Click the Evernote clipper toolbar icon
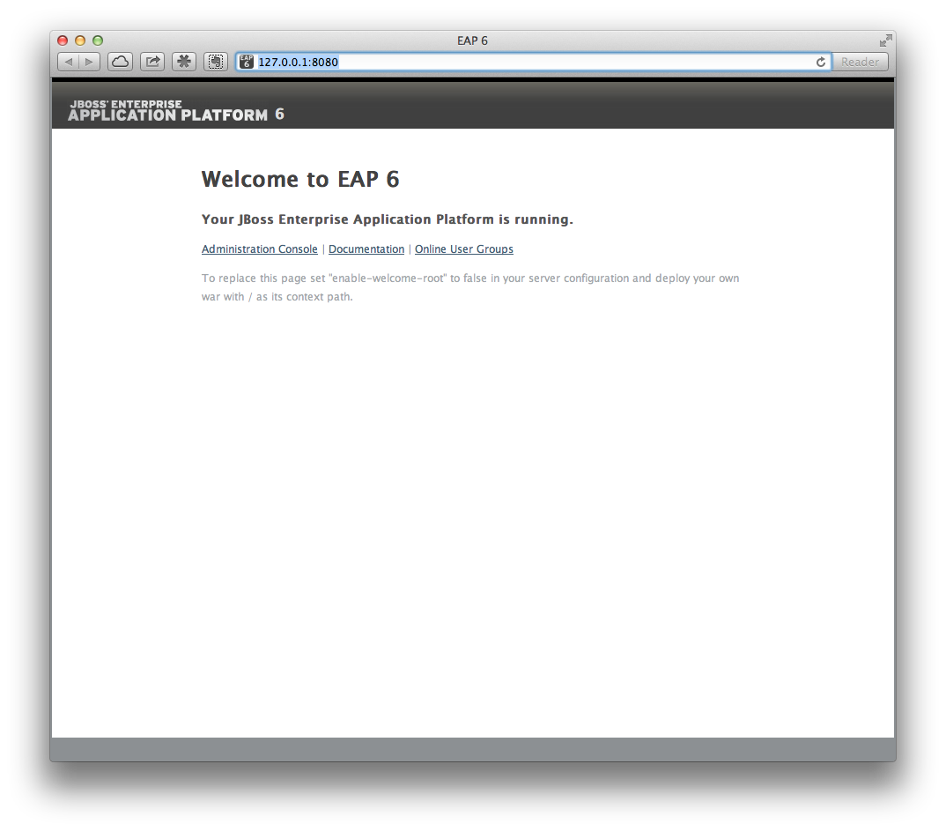The width and height of the screenshot is (946, 831). coord(216,62)
